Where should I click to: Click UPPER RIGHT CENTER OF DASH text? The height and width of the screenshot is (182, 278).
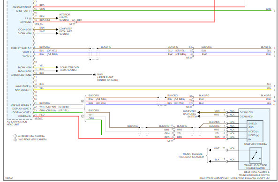pyautogui.click(x=107, y=79)
